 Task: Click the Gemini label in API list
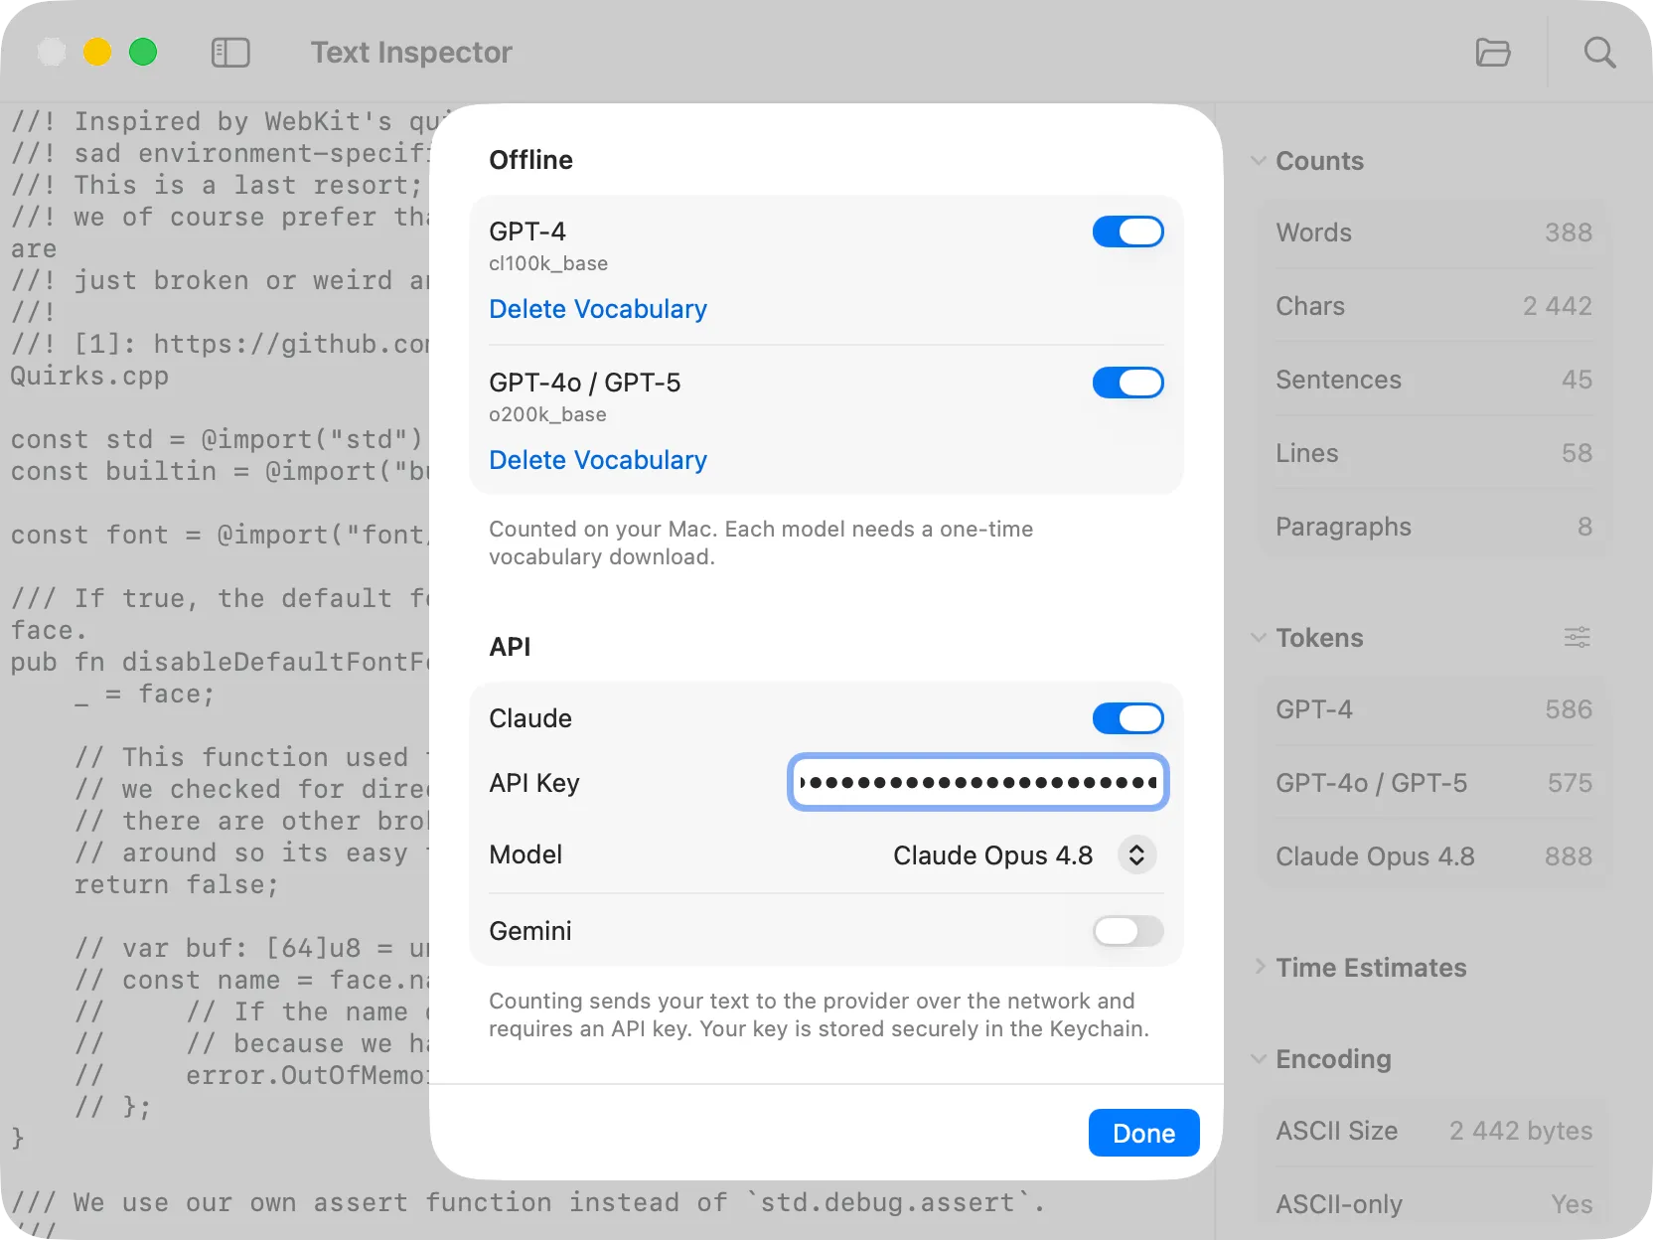530,931
